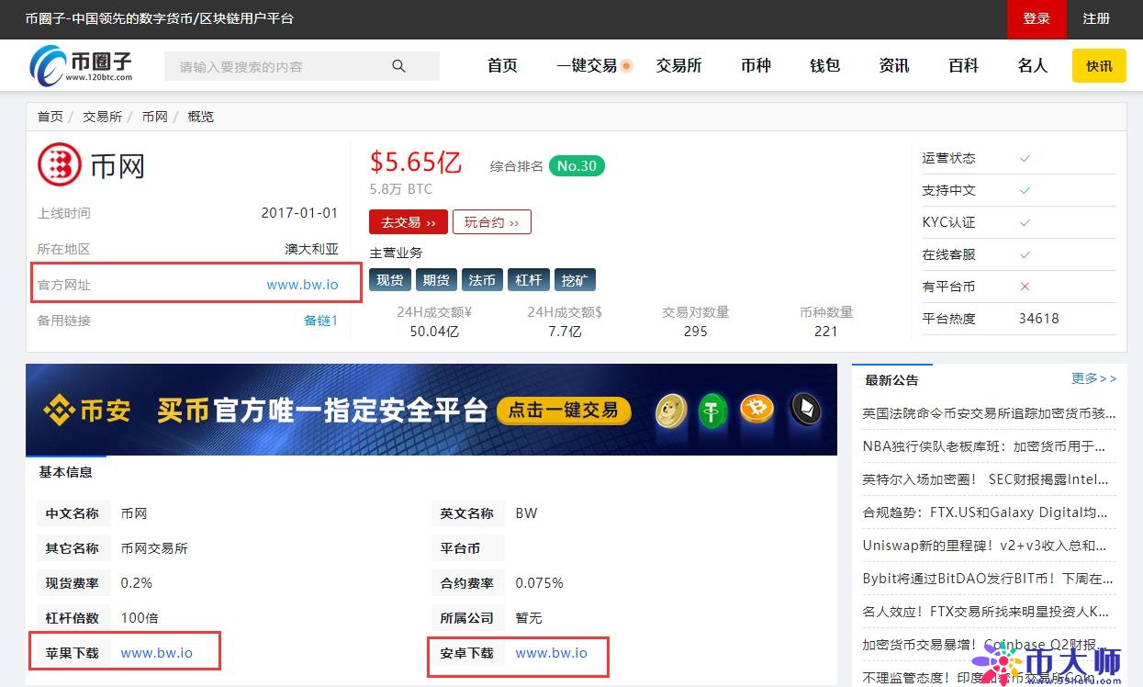Click the checkmark beside 在线客服
Viewport: 1143px width, 687px height.
(1025, 254)
